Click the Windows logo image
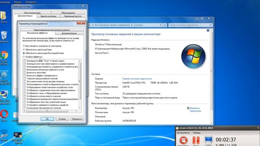Image resolution: width=260 pixels, height=146 pixels. 193,56
